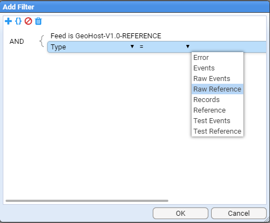
Task: Select the AND operator label
Action: [17, 42]
